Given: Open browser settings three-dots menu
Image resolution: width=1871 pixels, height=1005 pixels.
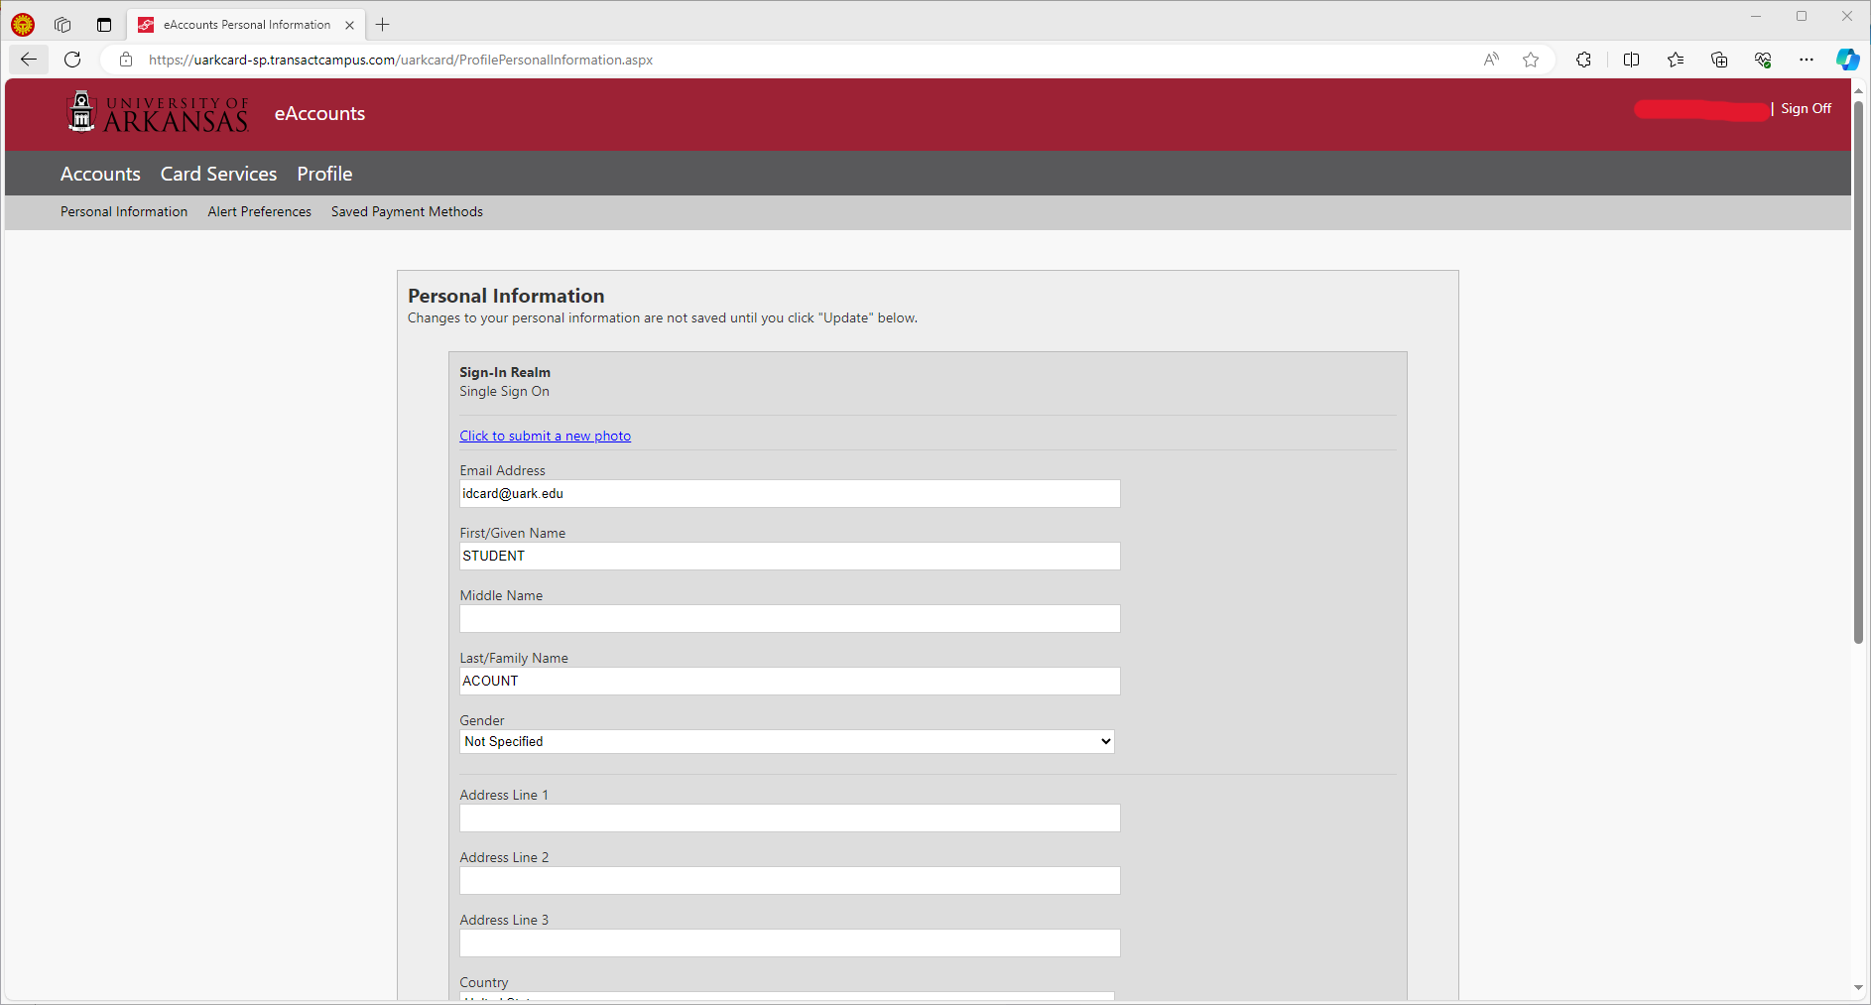Looking at the screenshot, I should click(1807, 60).
